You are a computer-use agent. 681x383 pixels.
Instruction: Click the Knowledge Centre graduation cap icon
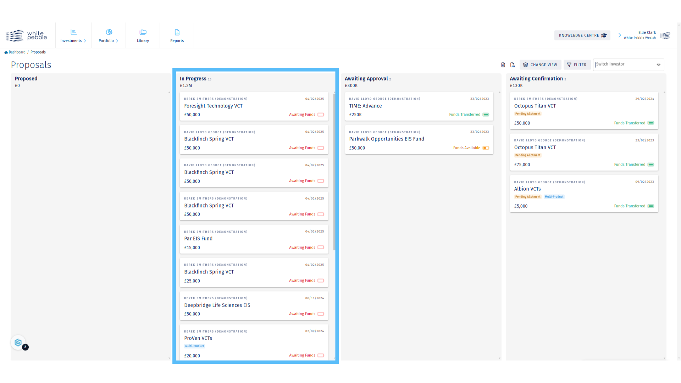605,35
